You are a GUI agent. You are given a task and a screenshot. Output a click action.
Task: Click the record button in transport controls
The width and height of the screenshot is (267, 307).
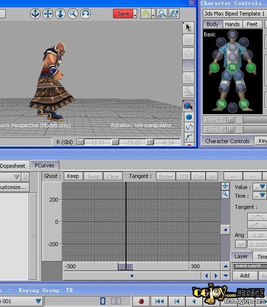(x=141, y=301)
